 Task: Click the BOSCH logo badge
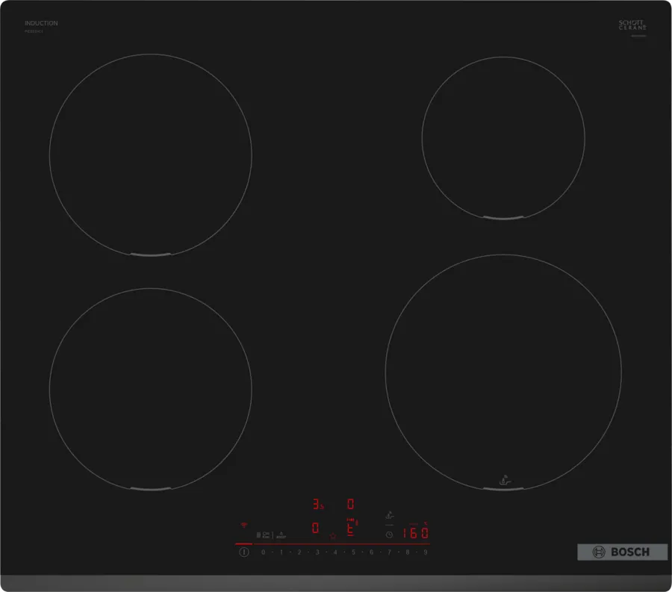click(621, 552)
